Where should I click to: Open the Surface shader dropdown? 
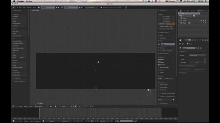197,55
